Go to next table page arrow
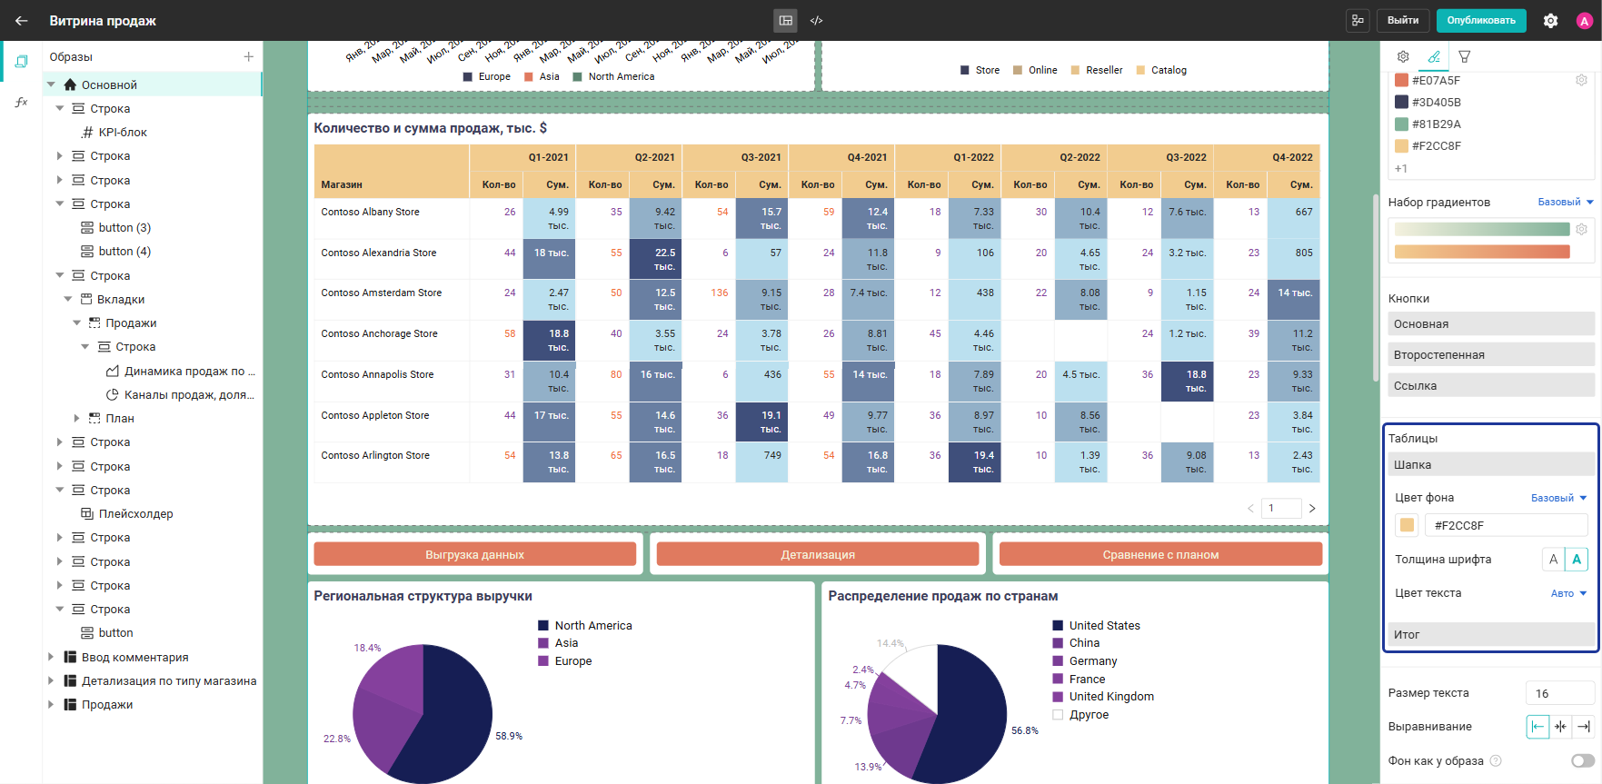The image size is (1602, 784). click(x=1312, y=509)
